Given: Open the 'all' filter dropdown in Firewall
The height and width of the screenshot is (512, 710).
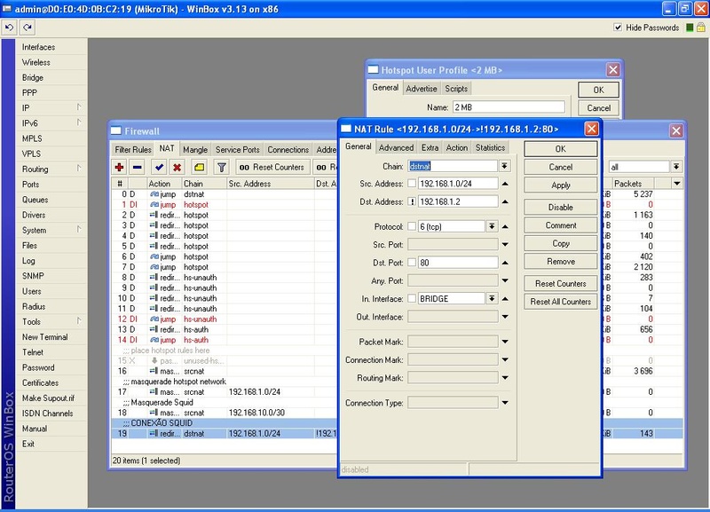Looking at the screenshot, I should point(676,167).
